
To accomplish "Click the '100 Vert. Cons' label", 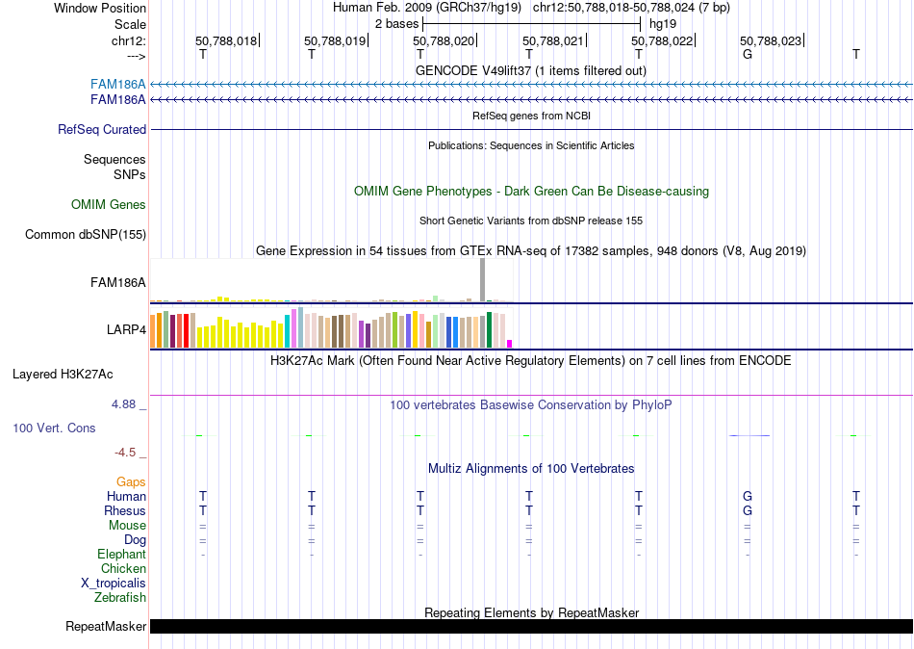I will click(54, 428).
